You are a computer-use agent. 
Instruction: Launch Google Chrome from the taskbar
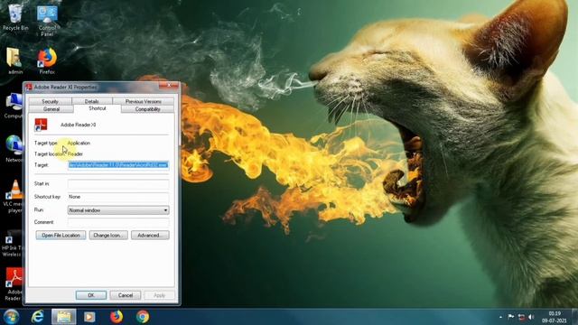[x=143, y=317]
